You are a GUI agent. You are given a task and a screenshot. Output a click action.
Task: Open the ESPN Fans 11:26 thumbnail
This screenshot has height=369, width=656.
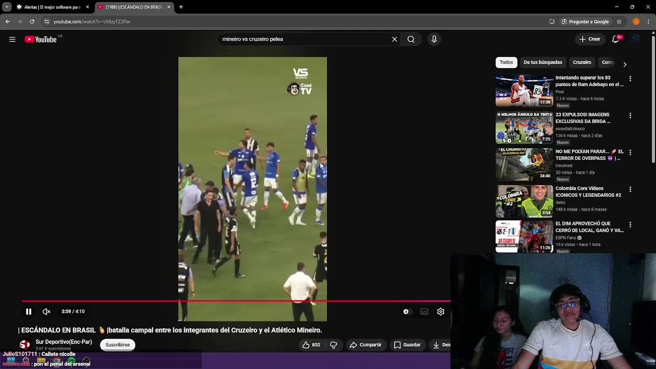(524, 237)
